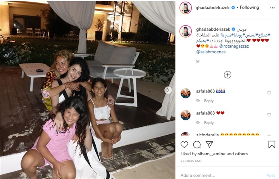
Task: Open the @salahmoenes mention link
Action: tap(211, 52)
